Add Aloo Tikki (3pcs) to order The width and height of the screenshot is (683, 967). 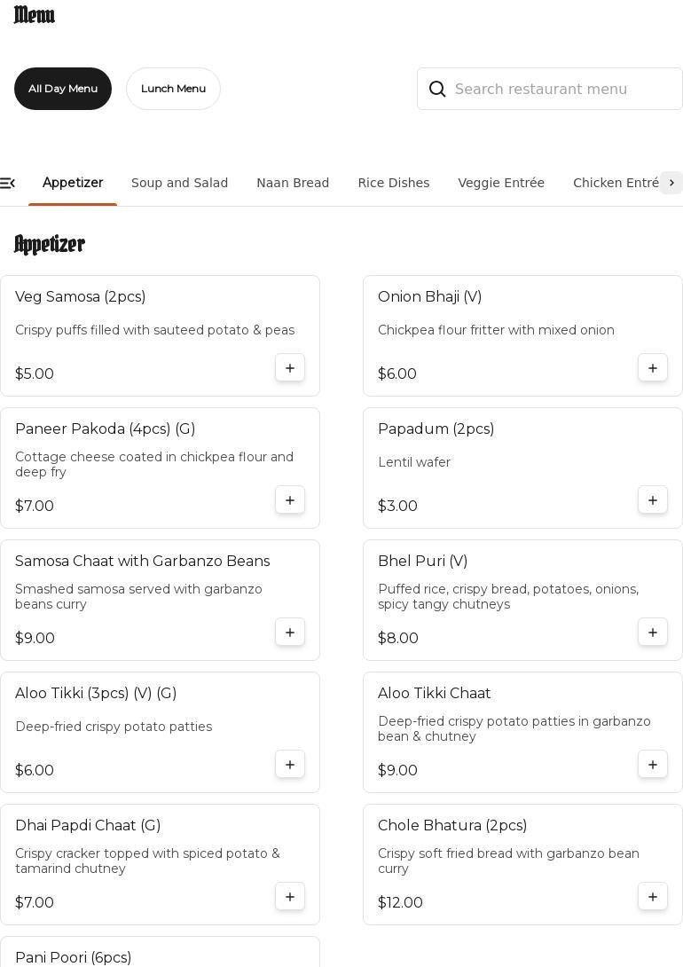(x=290, y=765)
